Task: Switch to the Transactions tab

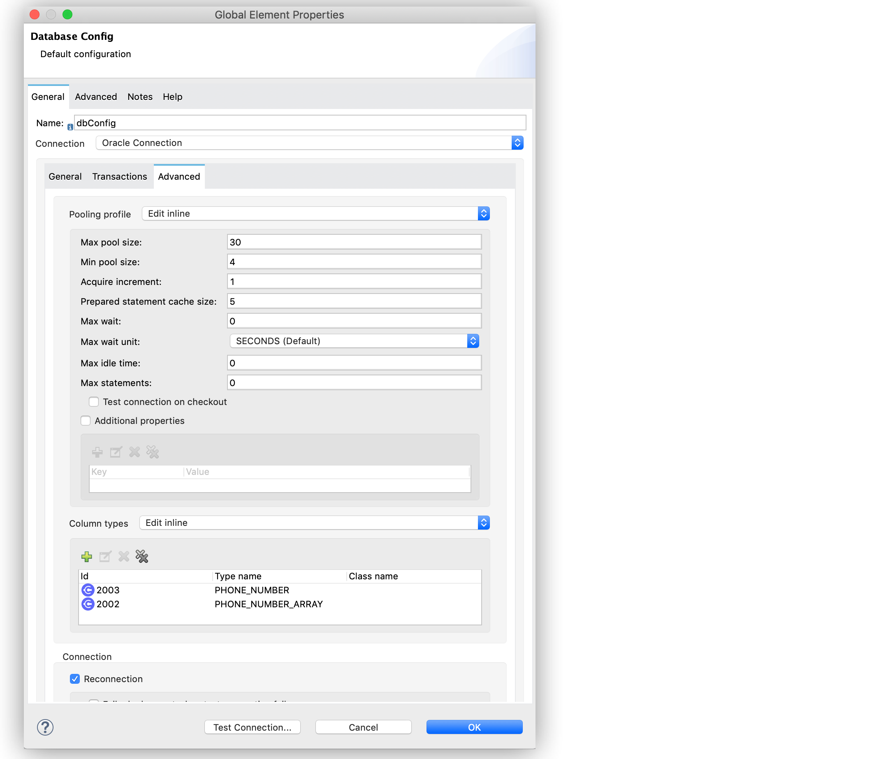Action: tap(119, 176)
